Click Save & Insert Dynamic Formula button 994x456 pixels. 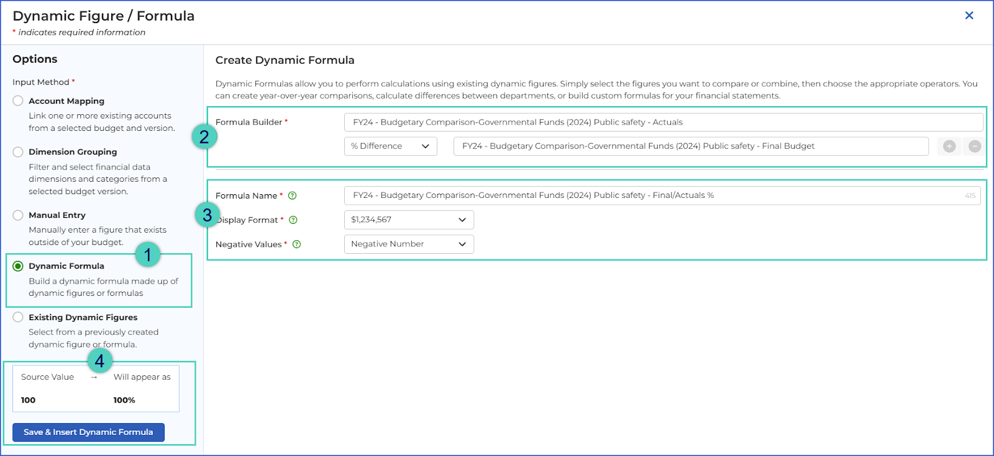click(x=88, y=432)
